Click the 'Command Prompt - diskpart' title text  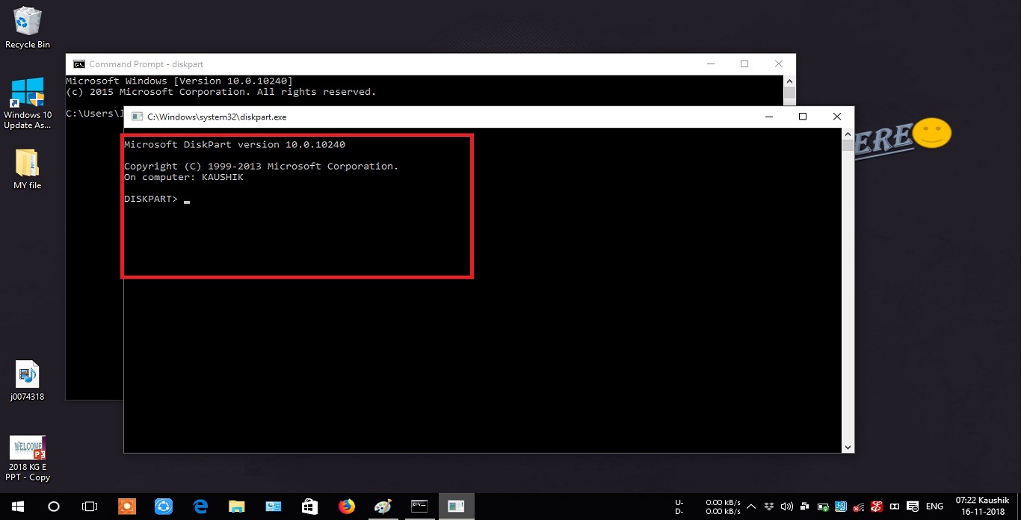point(146,64)
